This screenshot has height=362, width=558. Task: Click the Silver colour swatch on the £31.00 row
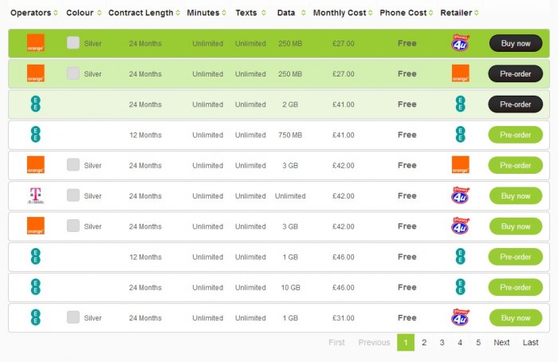[x=73, y=317]
